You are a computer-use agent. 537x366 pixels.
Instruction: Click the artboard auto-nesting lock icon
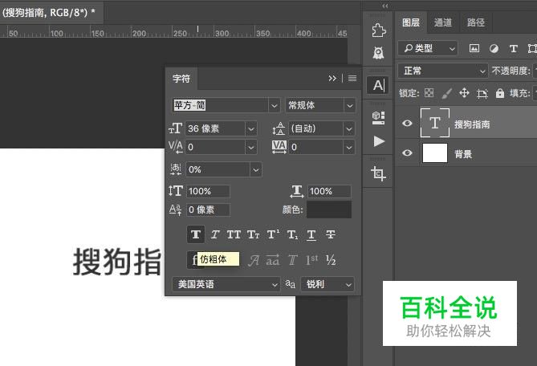(482, 93)
